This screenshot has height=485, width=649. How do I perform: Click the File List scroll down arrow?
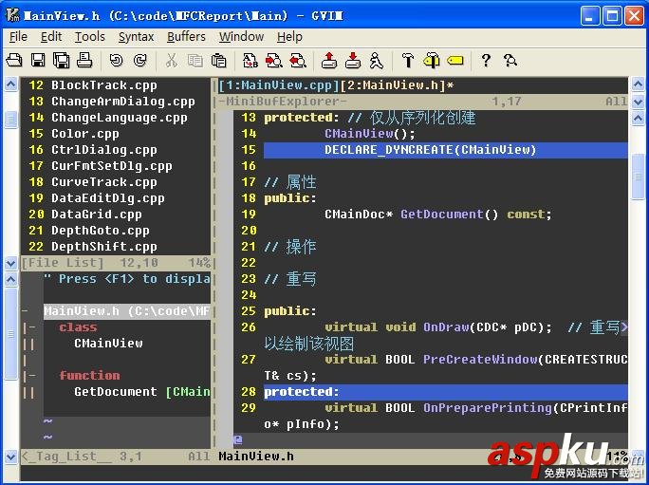coord(10,263)
